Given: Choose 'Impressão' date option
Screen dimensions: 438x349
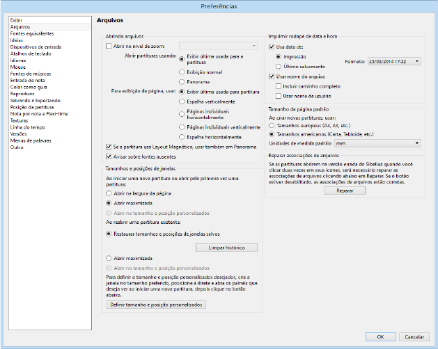Looking at the screenshot, I should (x=279, y=56).
